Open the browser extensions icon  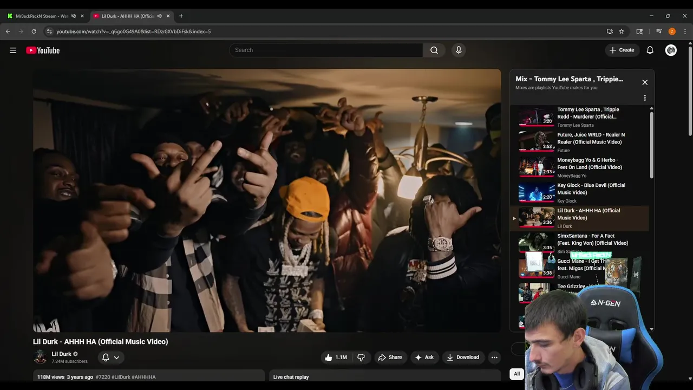click(639, 31)
